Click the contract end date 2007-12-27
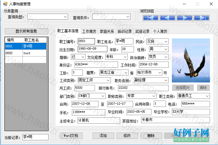This screenshot has width=218, height=145. [120, 104]
